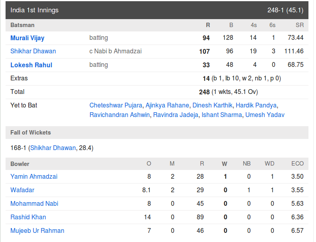Select Ravichandran Ashwin's link
The image size is (316, 242).
[120, 115]
